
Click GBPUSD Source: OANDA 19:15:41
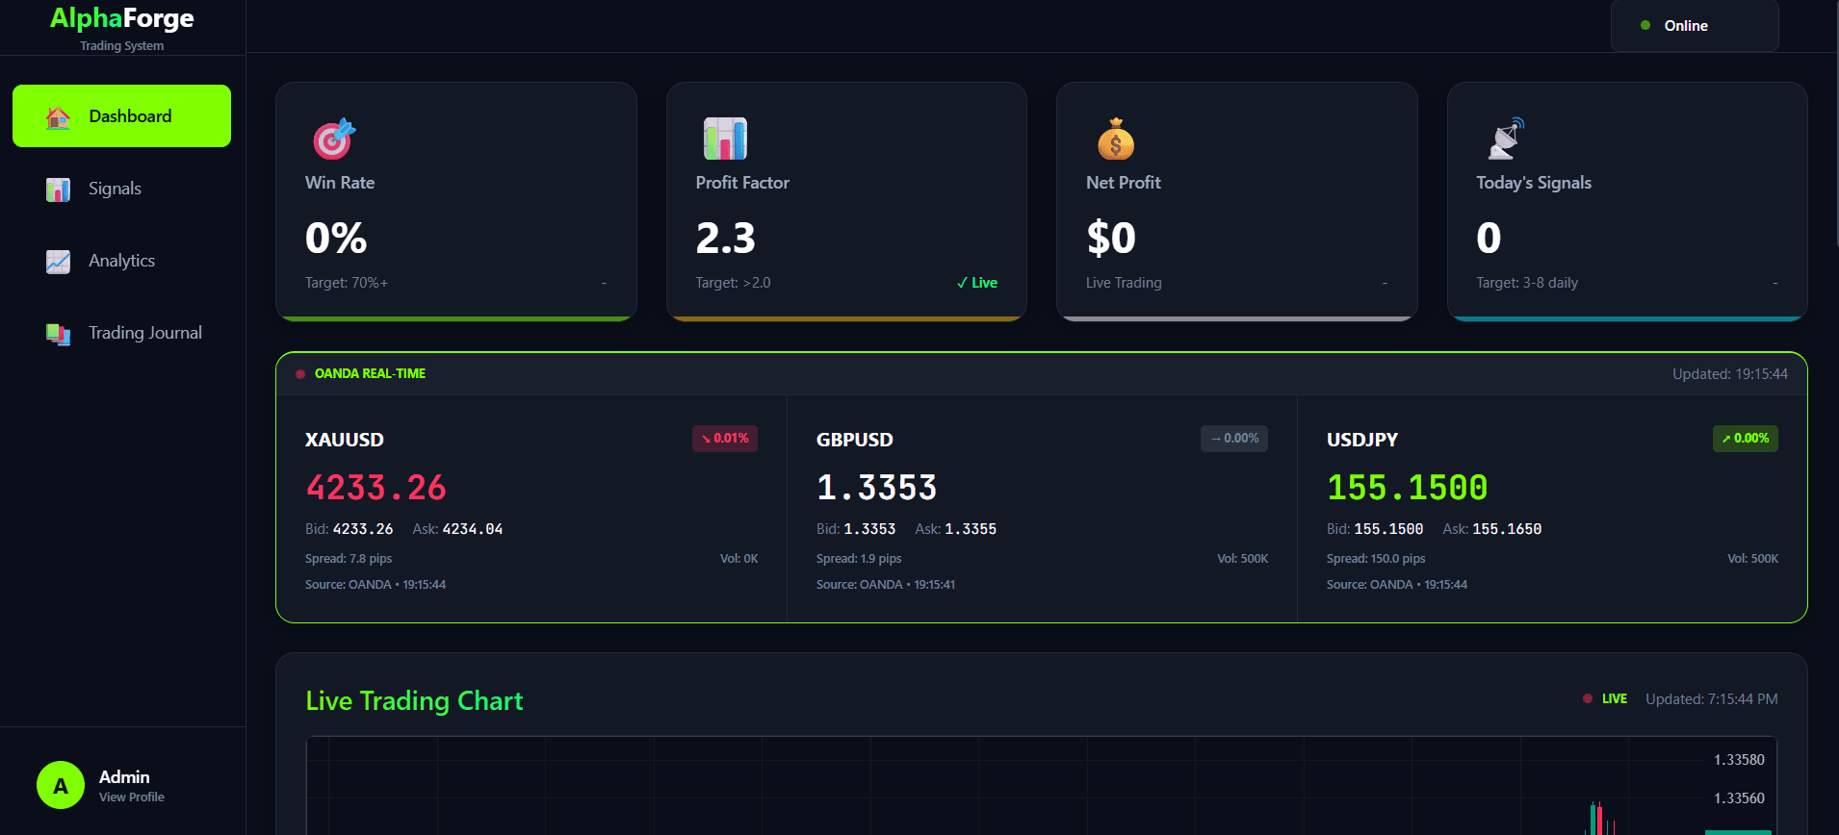(886, 585)
